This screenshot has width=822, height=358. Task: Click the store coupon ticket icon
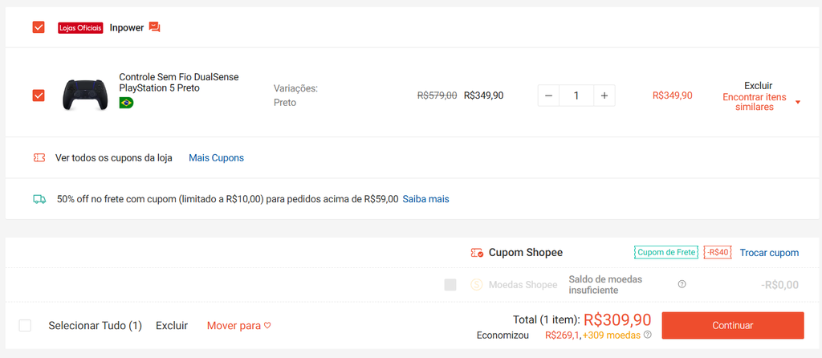coord(39,158)
